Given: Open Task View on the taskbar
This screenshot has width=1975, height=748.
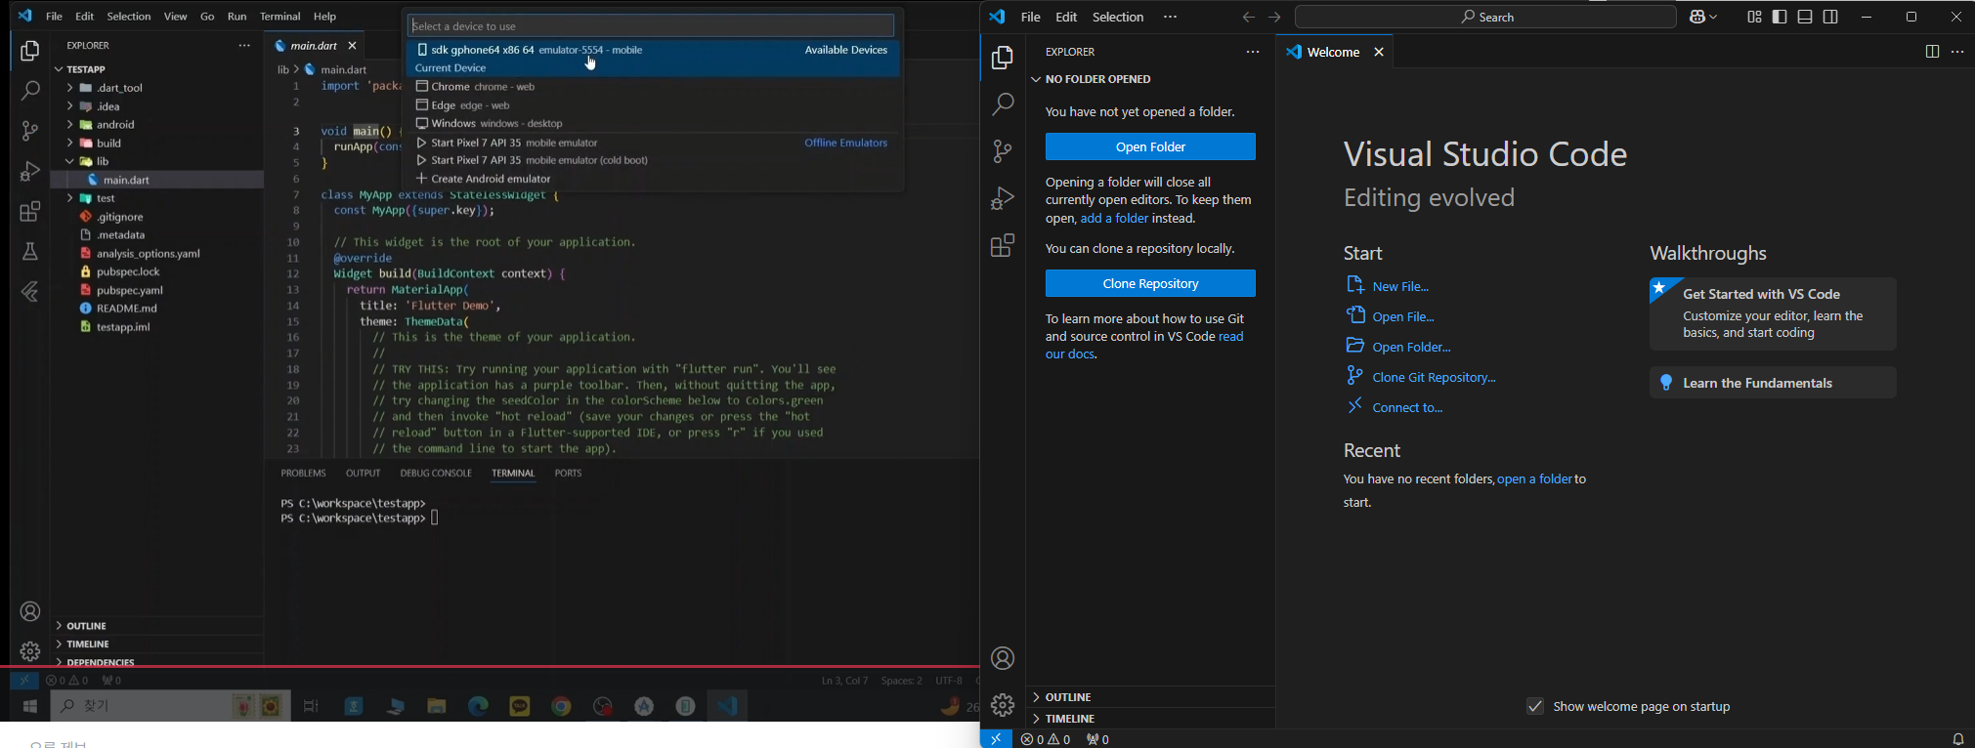Looking at the screenshot, I should tap(312, 706).
